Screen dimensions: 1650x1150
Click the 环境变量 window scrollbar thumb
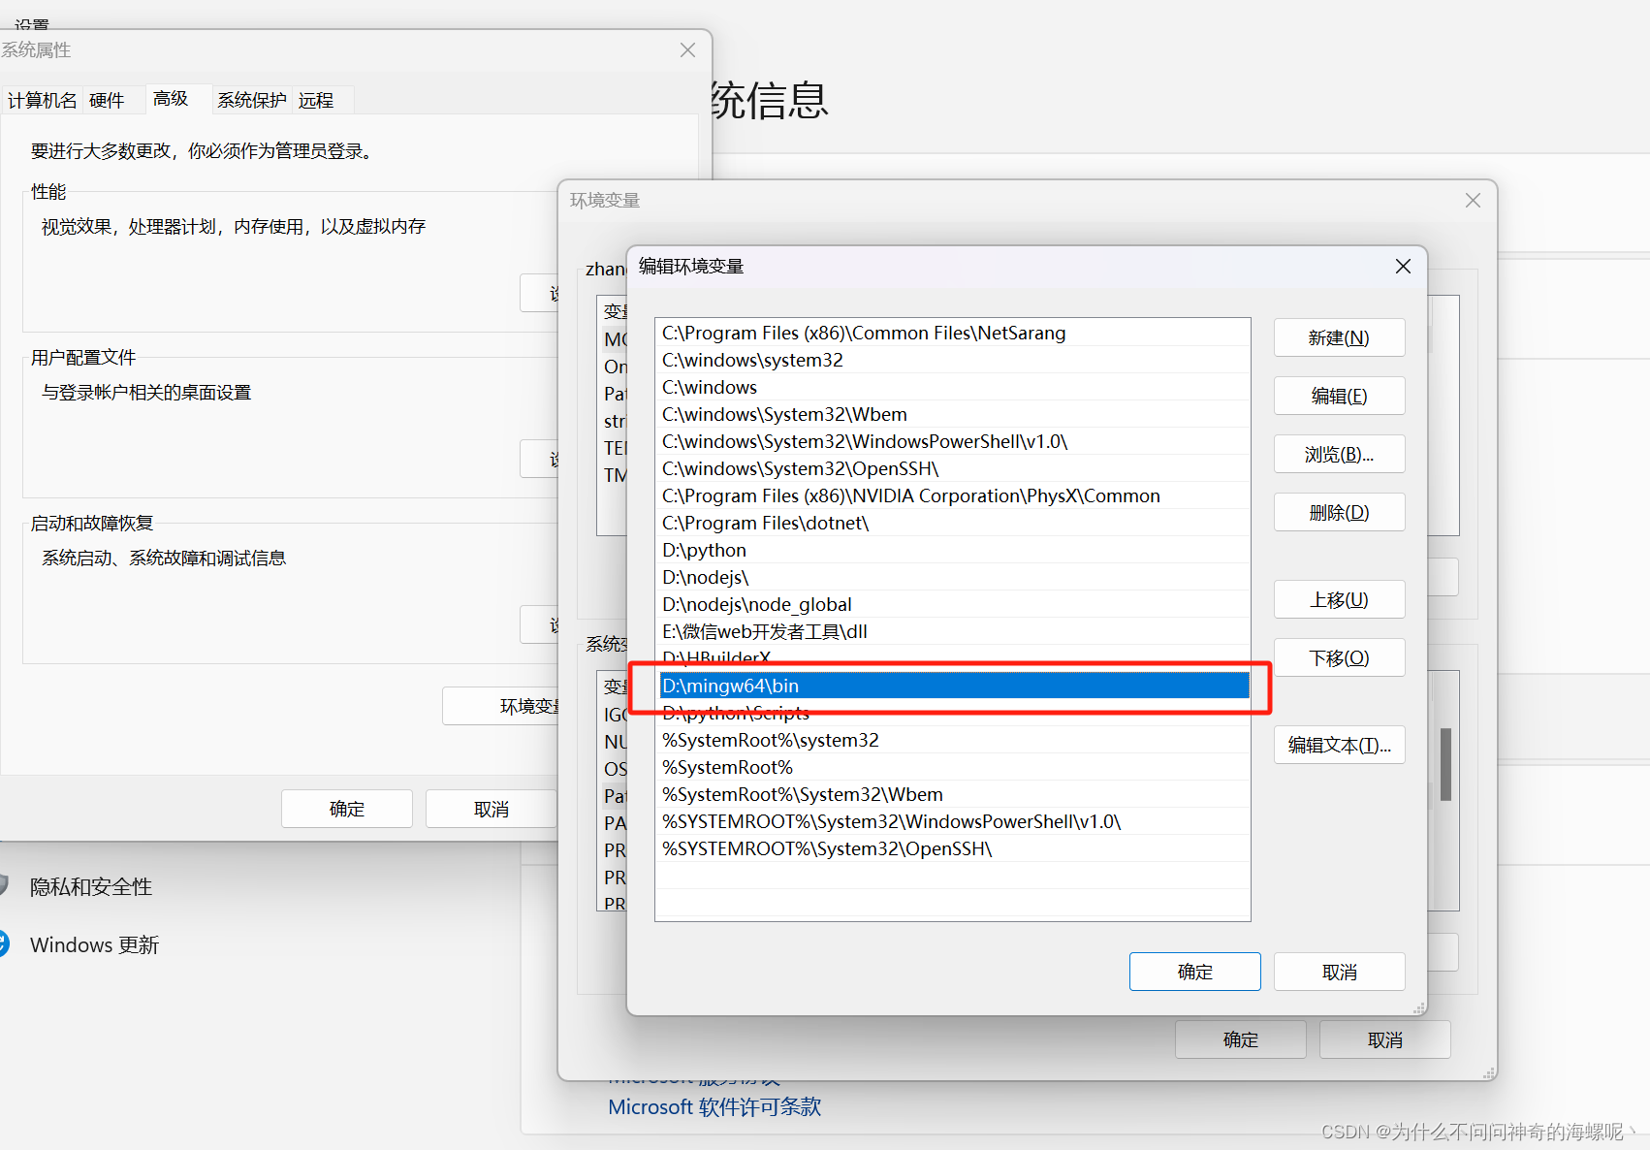(x=1445, y=764)
